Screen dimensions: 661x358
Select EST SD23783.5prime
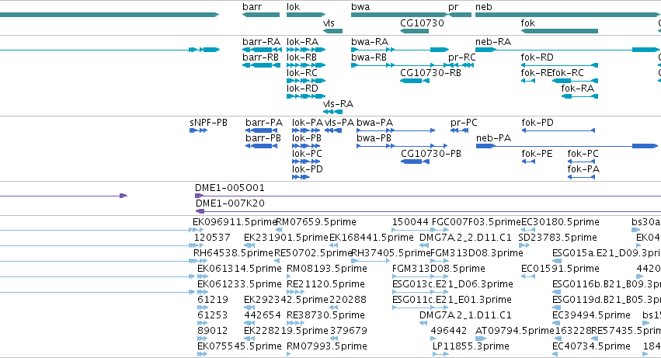click(x=557, y=238)
